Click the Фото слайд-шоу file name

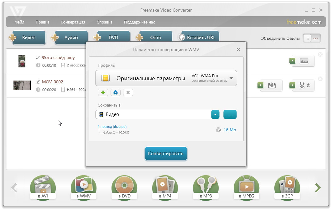tap(58, 57)
